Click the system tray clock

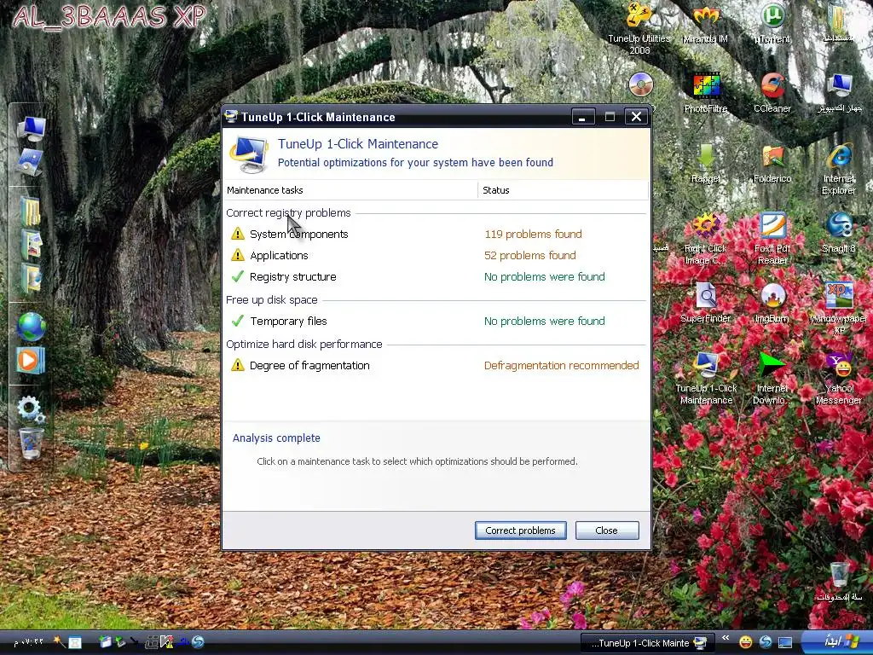point(29,642)
